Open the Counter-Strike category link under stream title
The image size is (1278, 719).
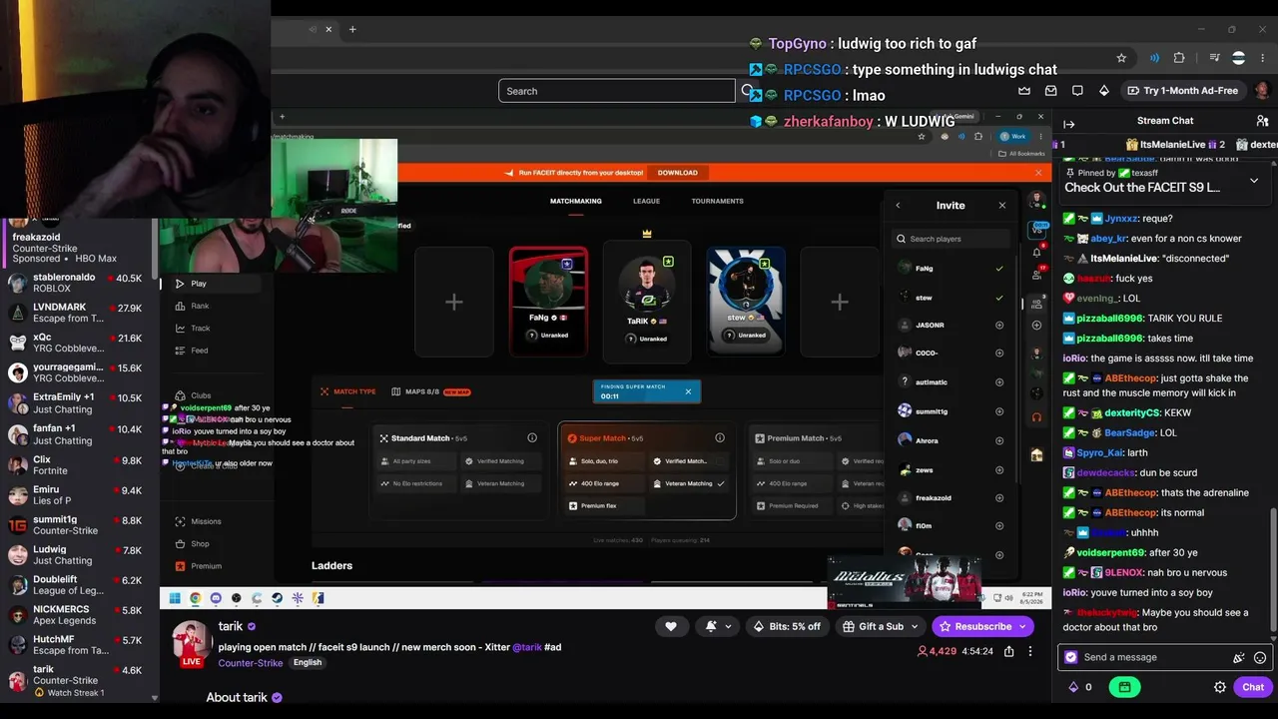tap(251, 663)
